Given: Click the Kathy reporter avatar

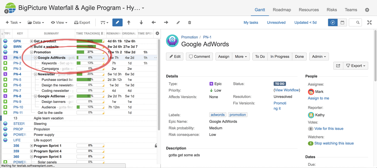Looking at the screenshot, I should tap(311, 115).
